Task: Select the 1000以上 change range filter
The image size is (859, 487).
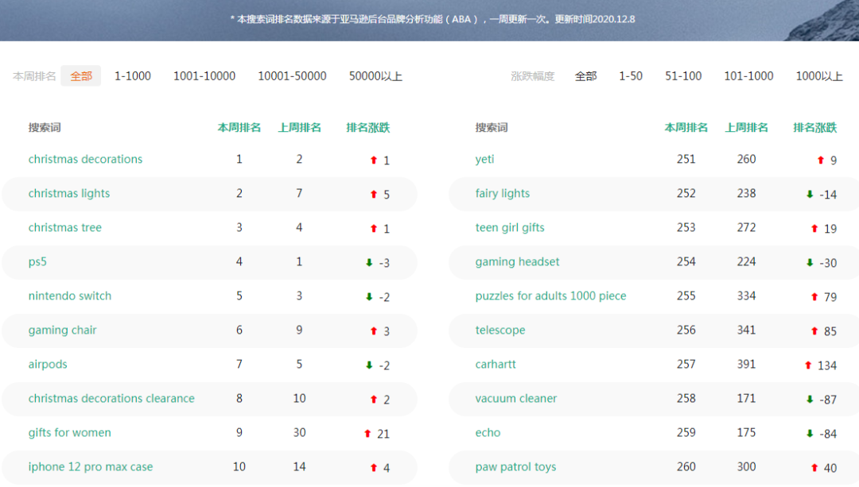Action: pos(819,76)
